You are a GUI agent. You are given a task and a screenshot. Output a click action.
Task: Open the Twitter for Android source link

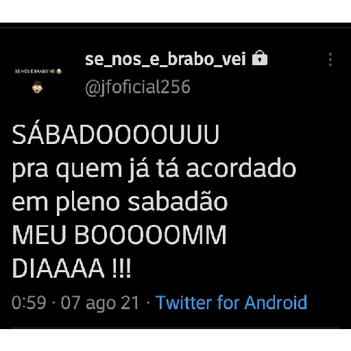point(231,302)
